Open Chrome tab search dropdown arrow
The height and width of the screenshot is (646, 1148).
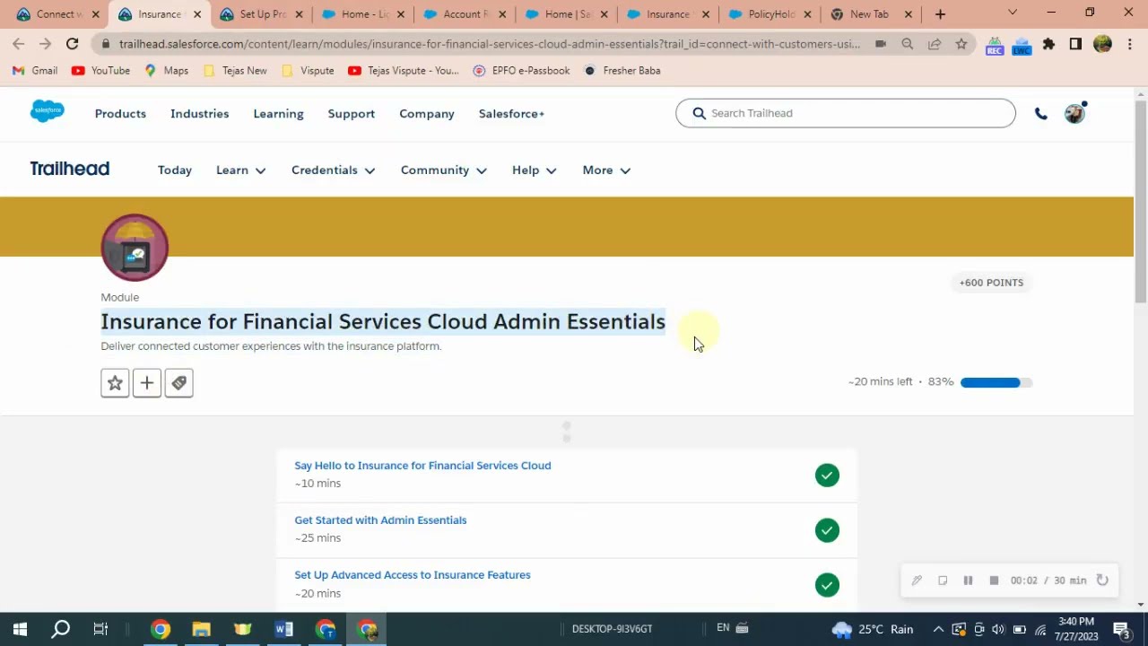[1013, 13]
